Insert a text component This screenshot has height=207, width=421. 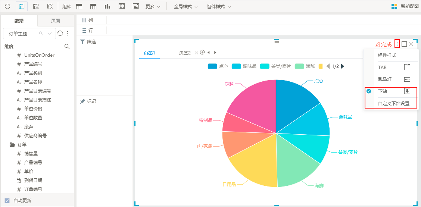click(x=122, y=7)
